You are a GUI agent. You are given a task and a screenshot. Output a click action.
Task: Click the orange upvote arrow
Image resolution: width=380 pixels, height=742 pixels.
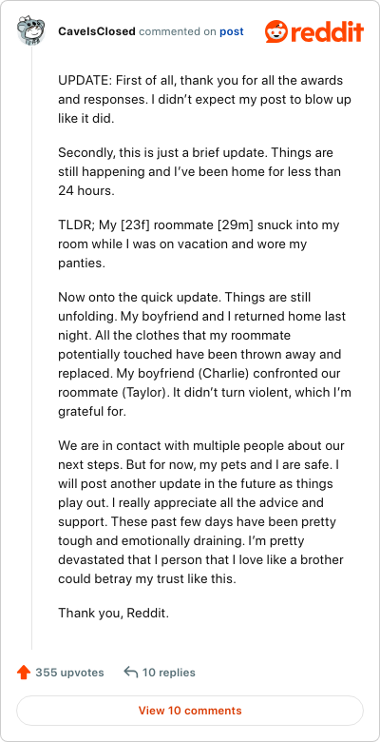click(x=24, y=672)
